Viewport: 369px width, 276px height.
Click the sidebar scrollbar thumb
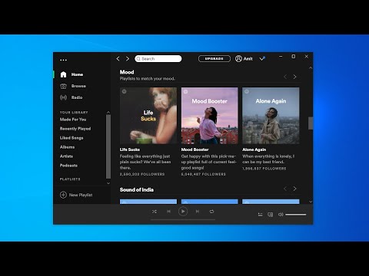[x=108, y=146]
